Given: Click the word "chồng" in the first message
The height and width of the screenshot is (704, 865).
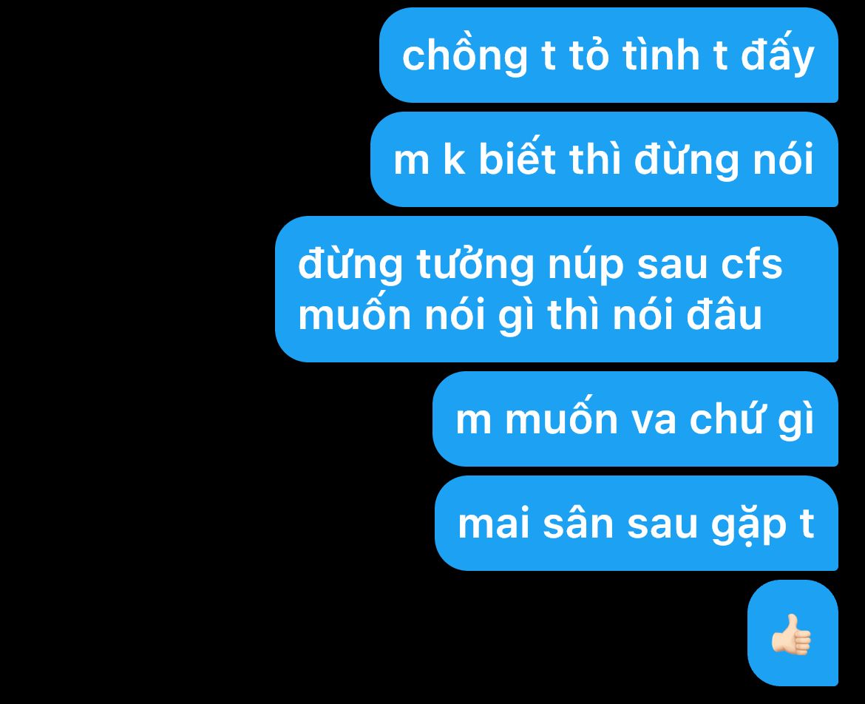Looking at the screenshot, I should [x=465, y=55].
